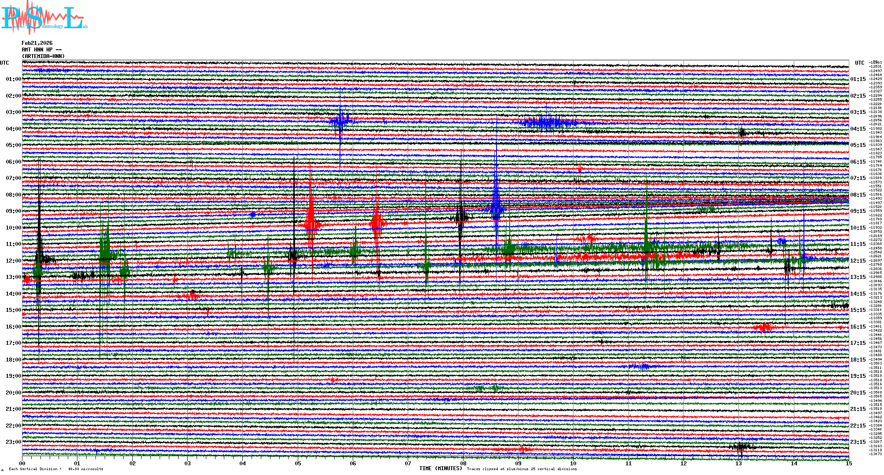This screenshot has width=884, height=475.
Task: Click the 23:00 left hour label
Action: (13, 442)
